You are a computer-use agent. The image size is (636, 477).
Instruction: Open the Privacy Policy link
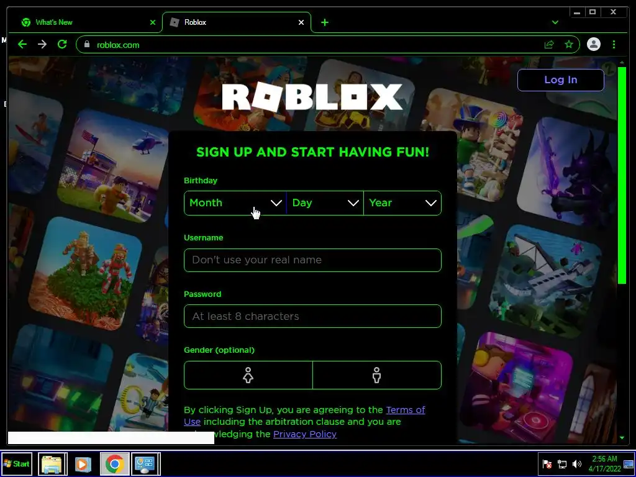point(305,434)
